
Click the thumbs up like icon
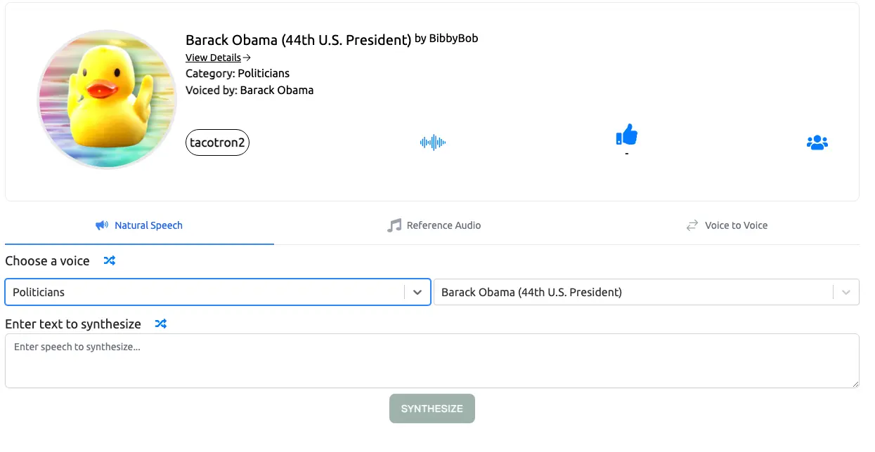(626, 135)
